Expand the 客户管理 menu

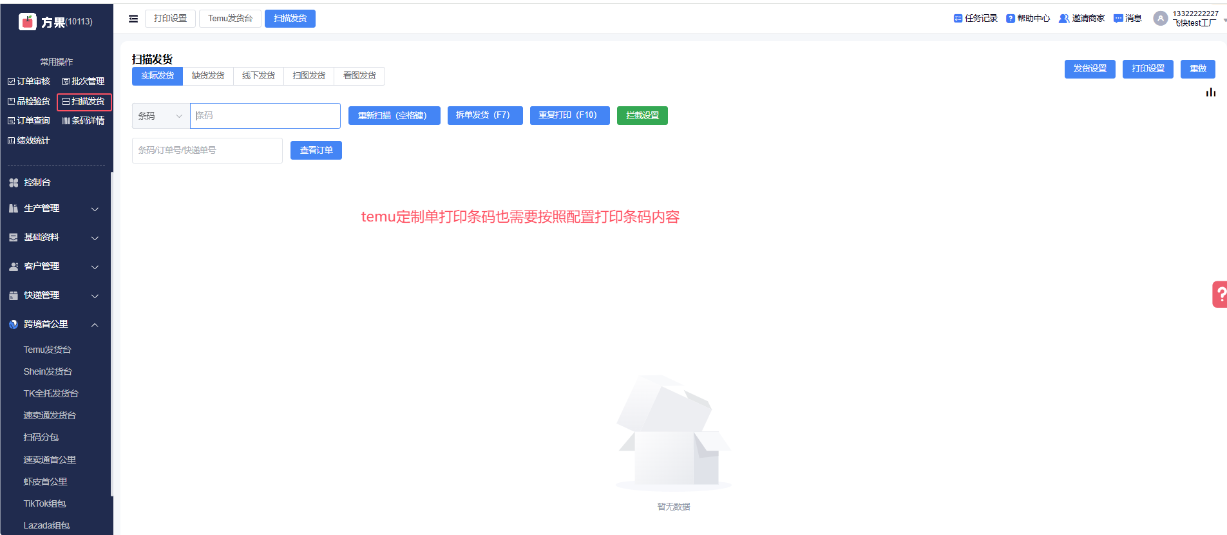55,267
